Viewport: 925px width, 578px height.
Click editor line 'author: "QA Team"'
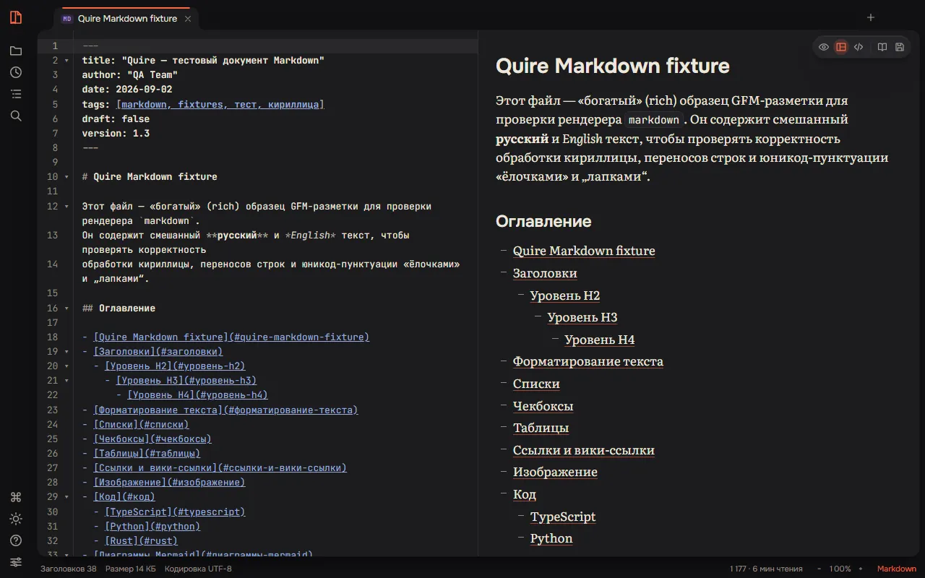click(130, 75)
